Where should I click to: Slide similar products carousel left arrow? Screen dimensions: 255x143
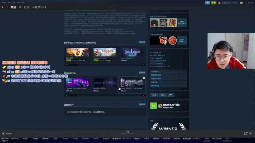pos(67,95)
